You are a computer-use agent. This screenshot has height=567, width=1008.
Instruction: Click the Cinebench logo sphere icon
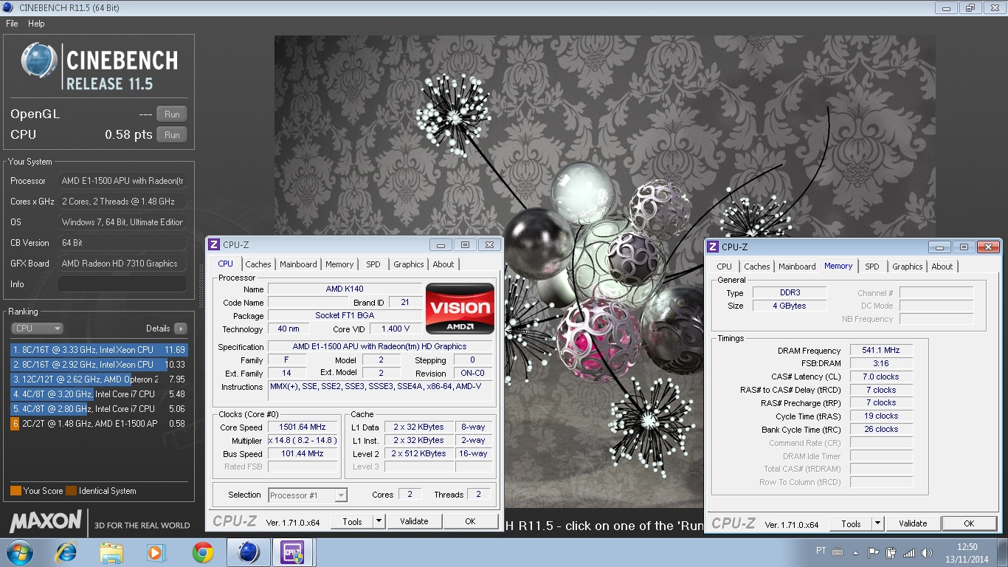coord(40,61)
